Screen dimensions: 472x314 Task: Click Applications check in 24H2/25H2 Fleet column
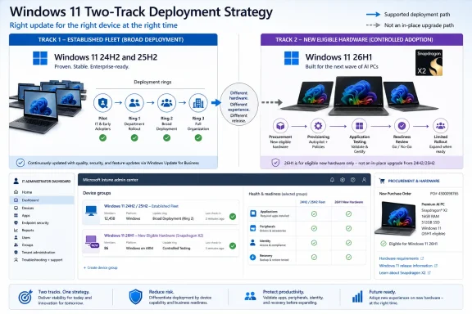click(314, 213)
